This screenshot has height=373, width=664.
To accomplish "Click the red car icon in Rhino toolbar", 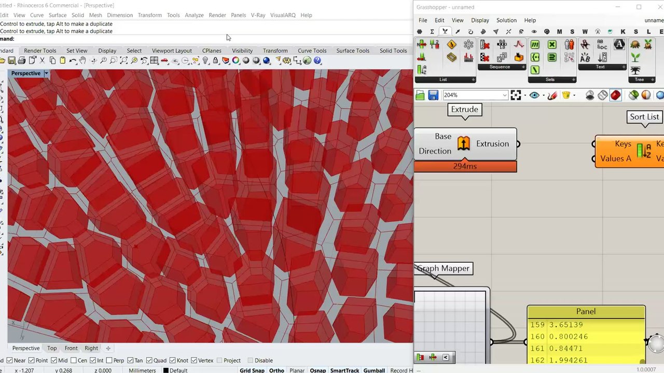I will 164,61.
